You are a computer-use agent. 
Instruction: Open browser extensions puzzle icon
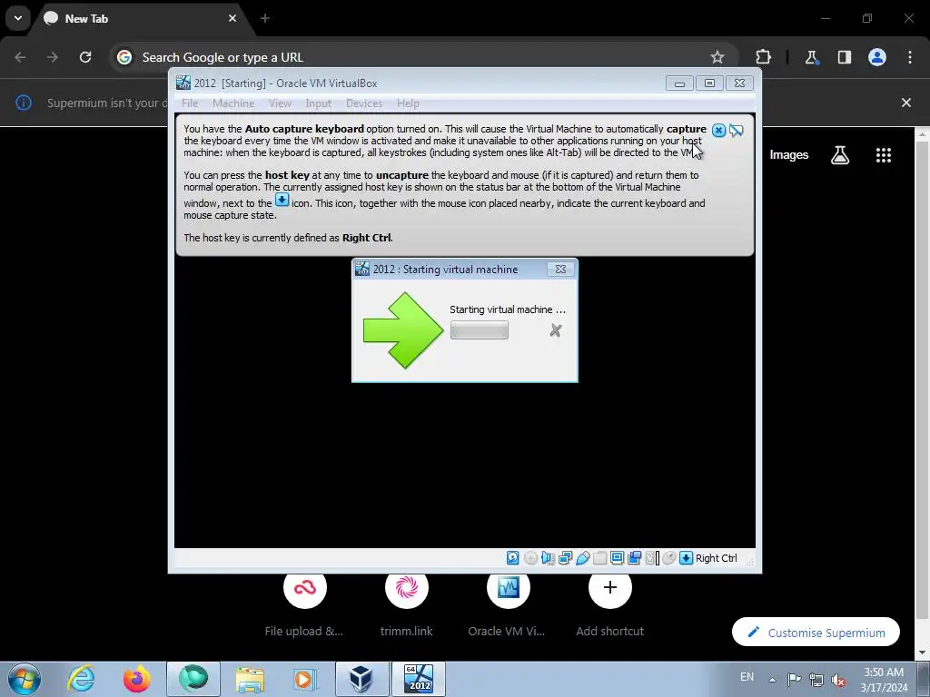[763, 57]
